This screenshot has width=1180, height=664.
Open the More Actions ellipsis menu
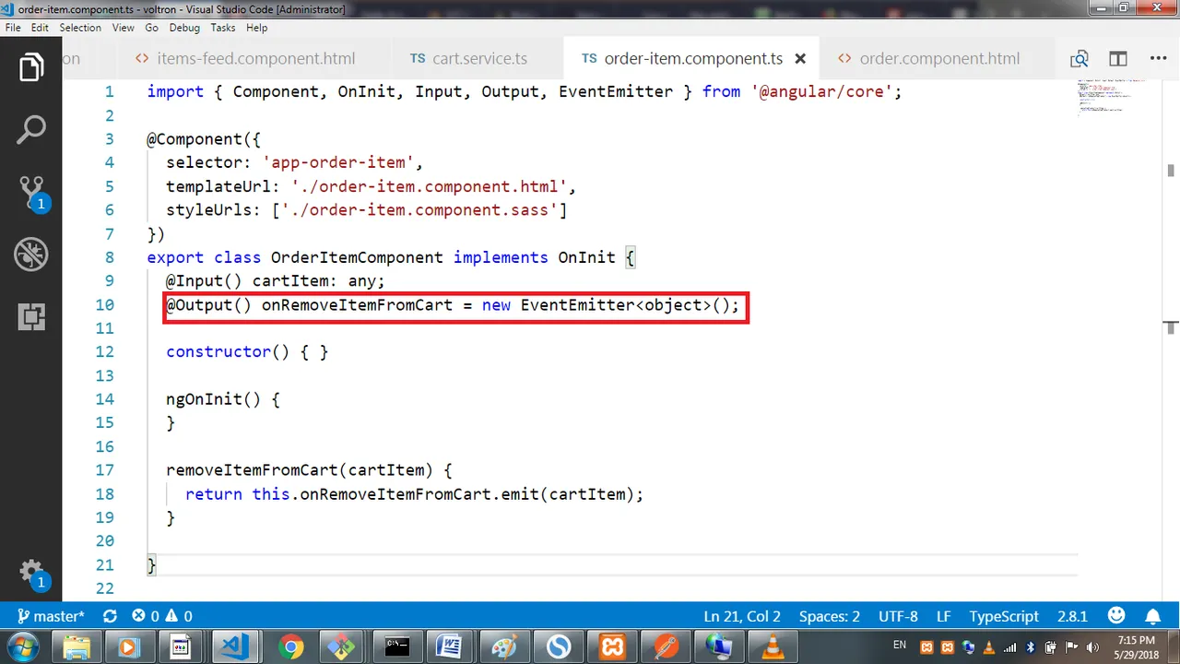[x=1158, y=59]
